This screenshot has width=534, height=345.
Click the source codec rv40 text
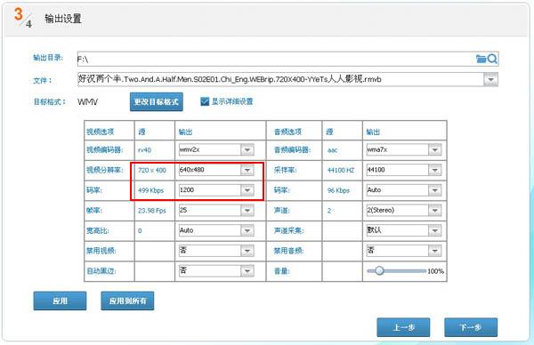coord(144,150)
